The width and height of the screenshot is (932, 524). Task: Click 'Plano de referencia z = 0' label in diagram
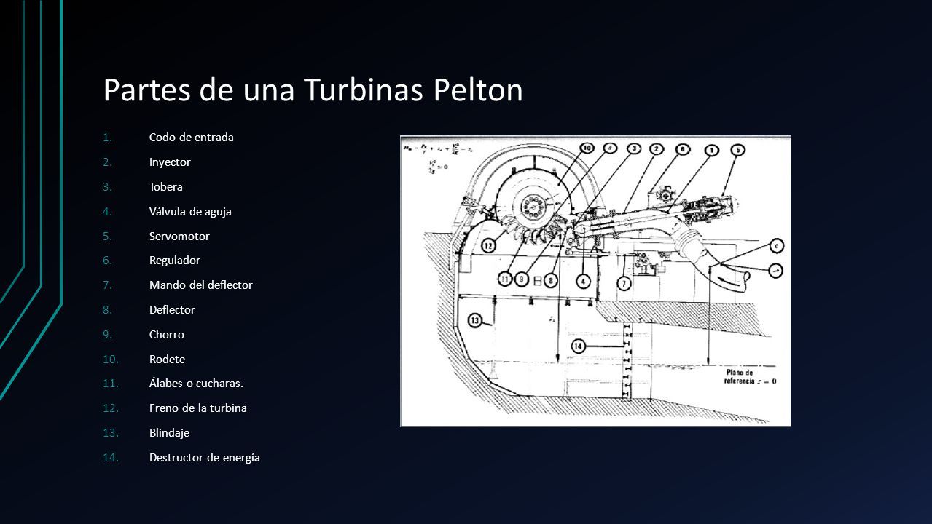751,376
